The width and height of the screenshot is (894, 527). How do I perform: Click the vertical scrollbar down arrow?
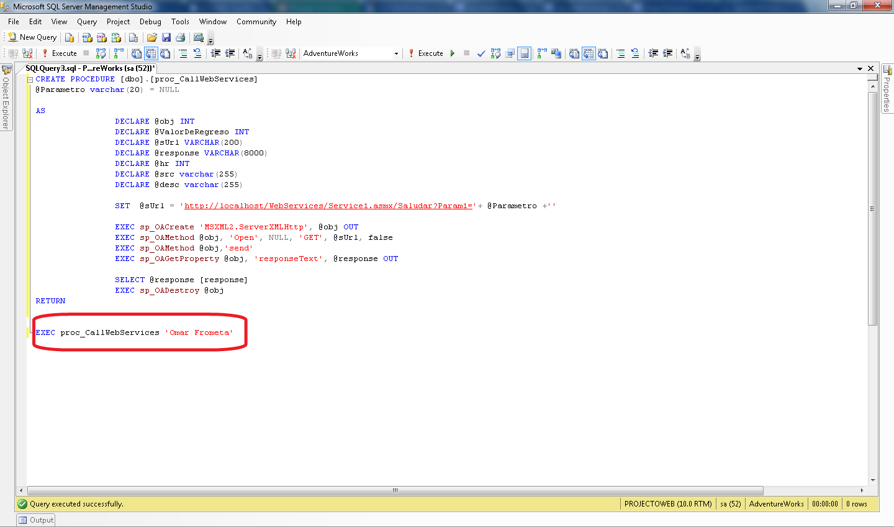(x=873, y=480)
